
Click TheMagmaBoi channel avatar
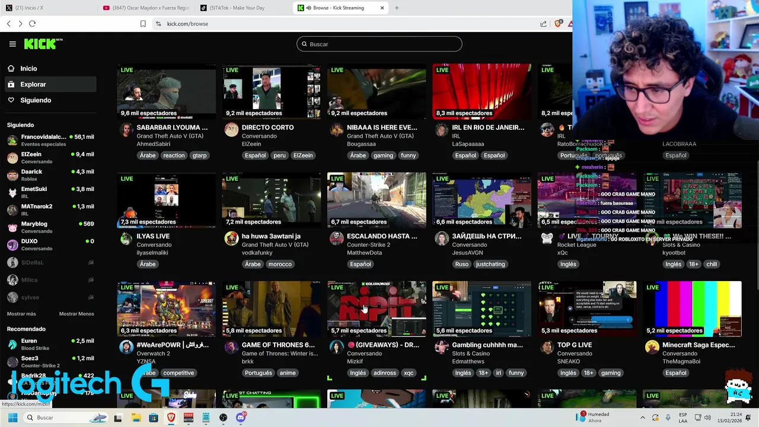(x=652, y=347)
